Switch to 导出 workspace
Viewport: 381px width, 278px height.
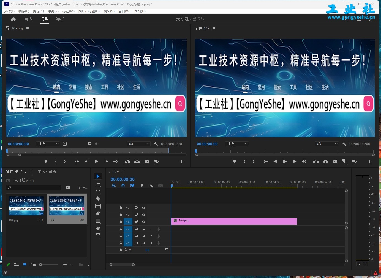click(60, 19)
